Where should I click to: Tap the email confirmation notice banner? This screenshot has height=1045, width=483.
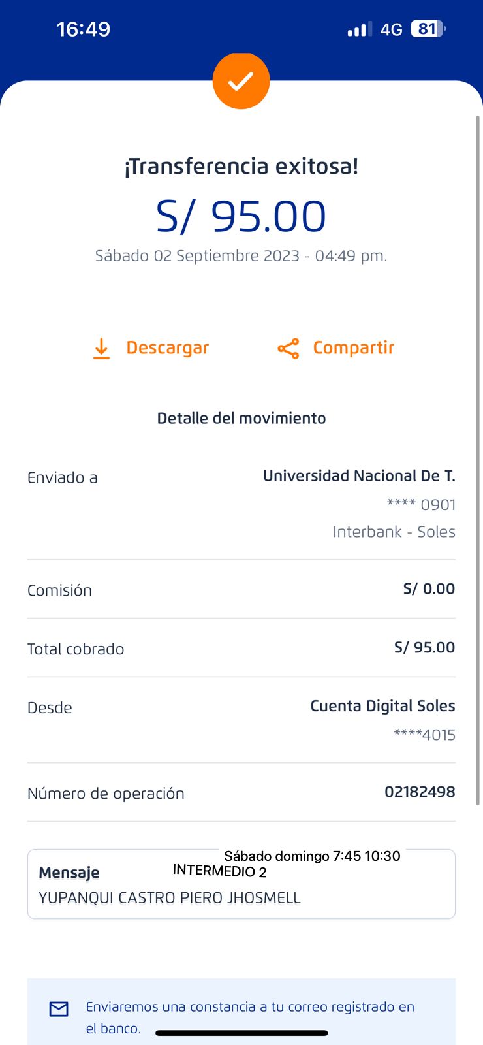click(x=250, y=1016)
